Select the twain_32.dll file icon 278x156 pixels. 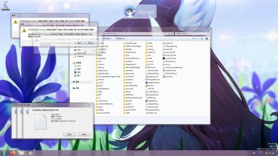pos(164,52)
